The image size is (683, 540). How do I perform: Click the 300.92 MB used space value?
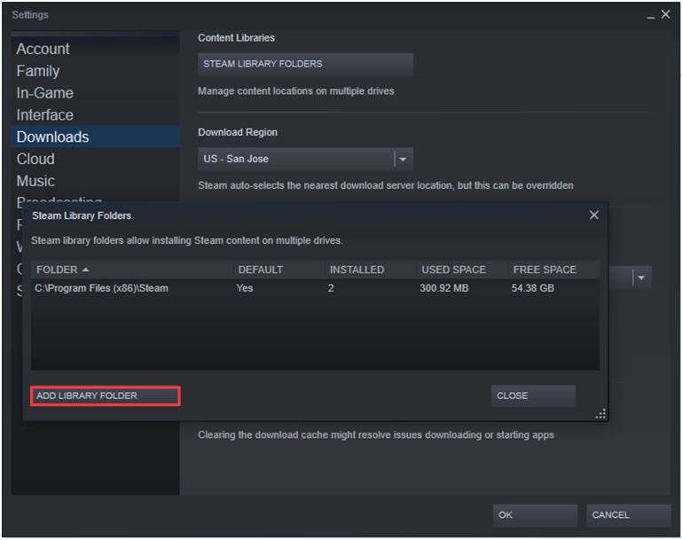pyautogui.click(x=444, y=288)
